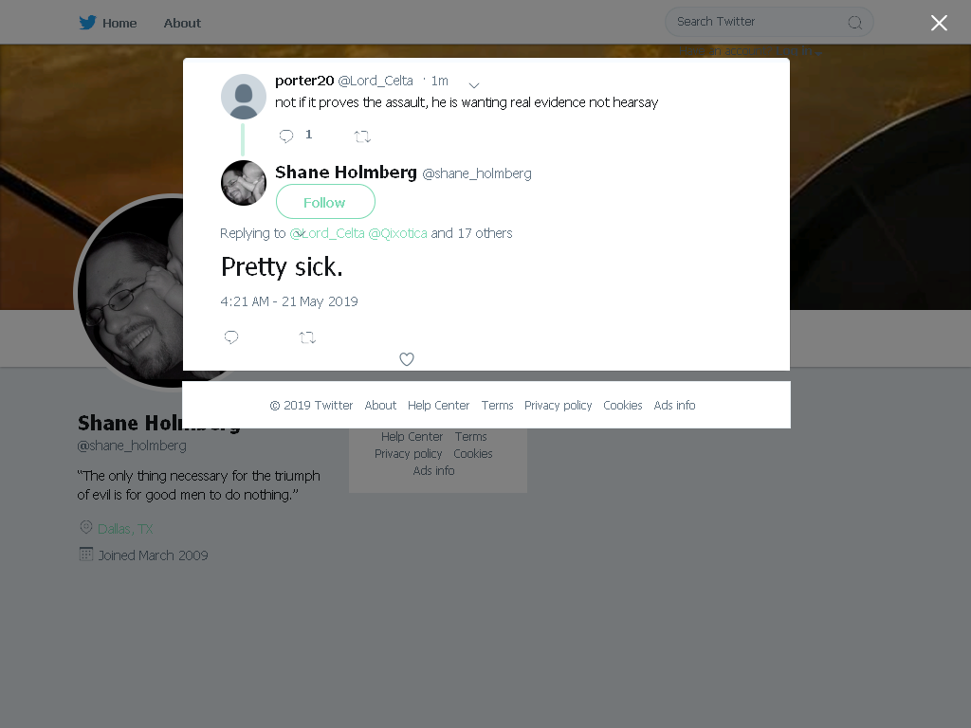
Task: Select '© 2019 Twitter' copyright text
Action: (311, 406)
